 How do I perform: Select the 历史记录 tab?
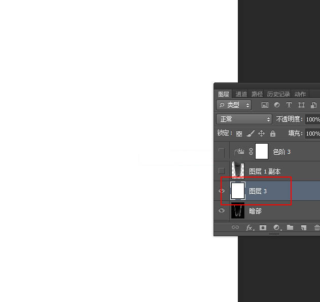coord(278,94)
